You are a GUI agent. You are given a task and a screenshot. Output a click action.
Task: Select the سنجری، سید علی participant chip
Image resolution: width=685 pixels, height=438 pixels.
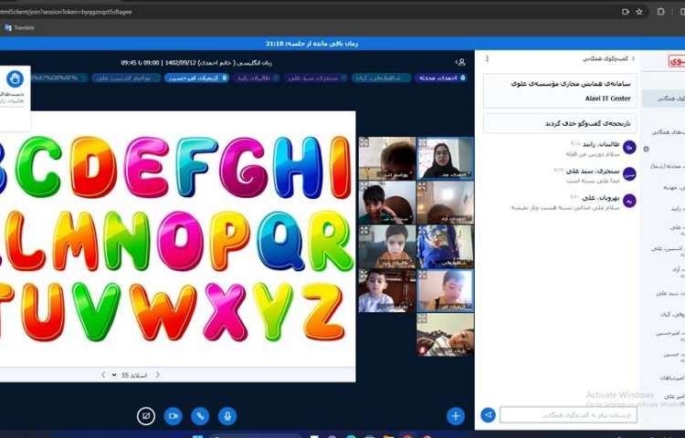coord(315,78)
